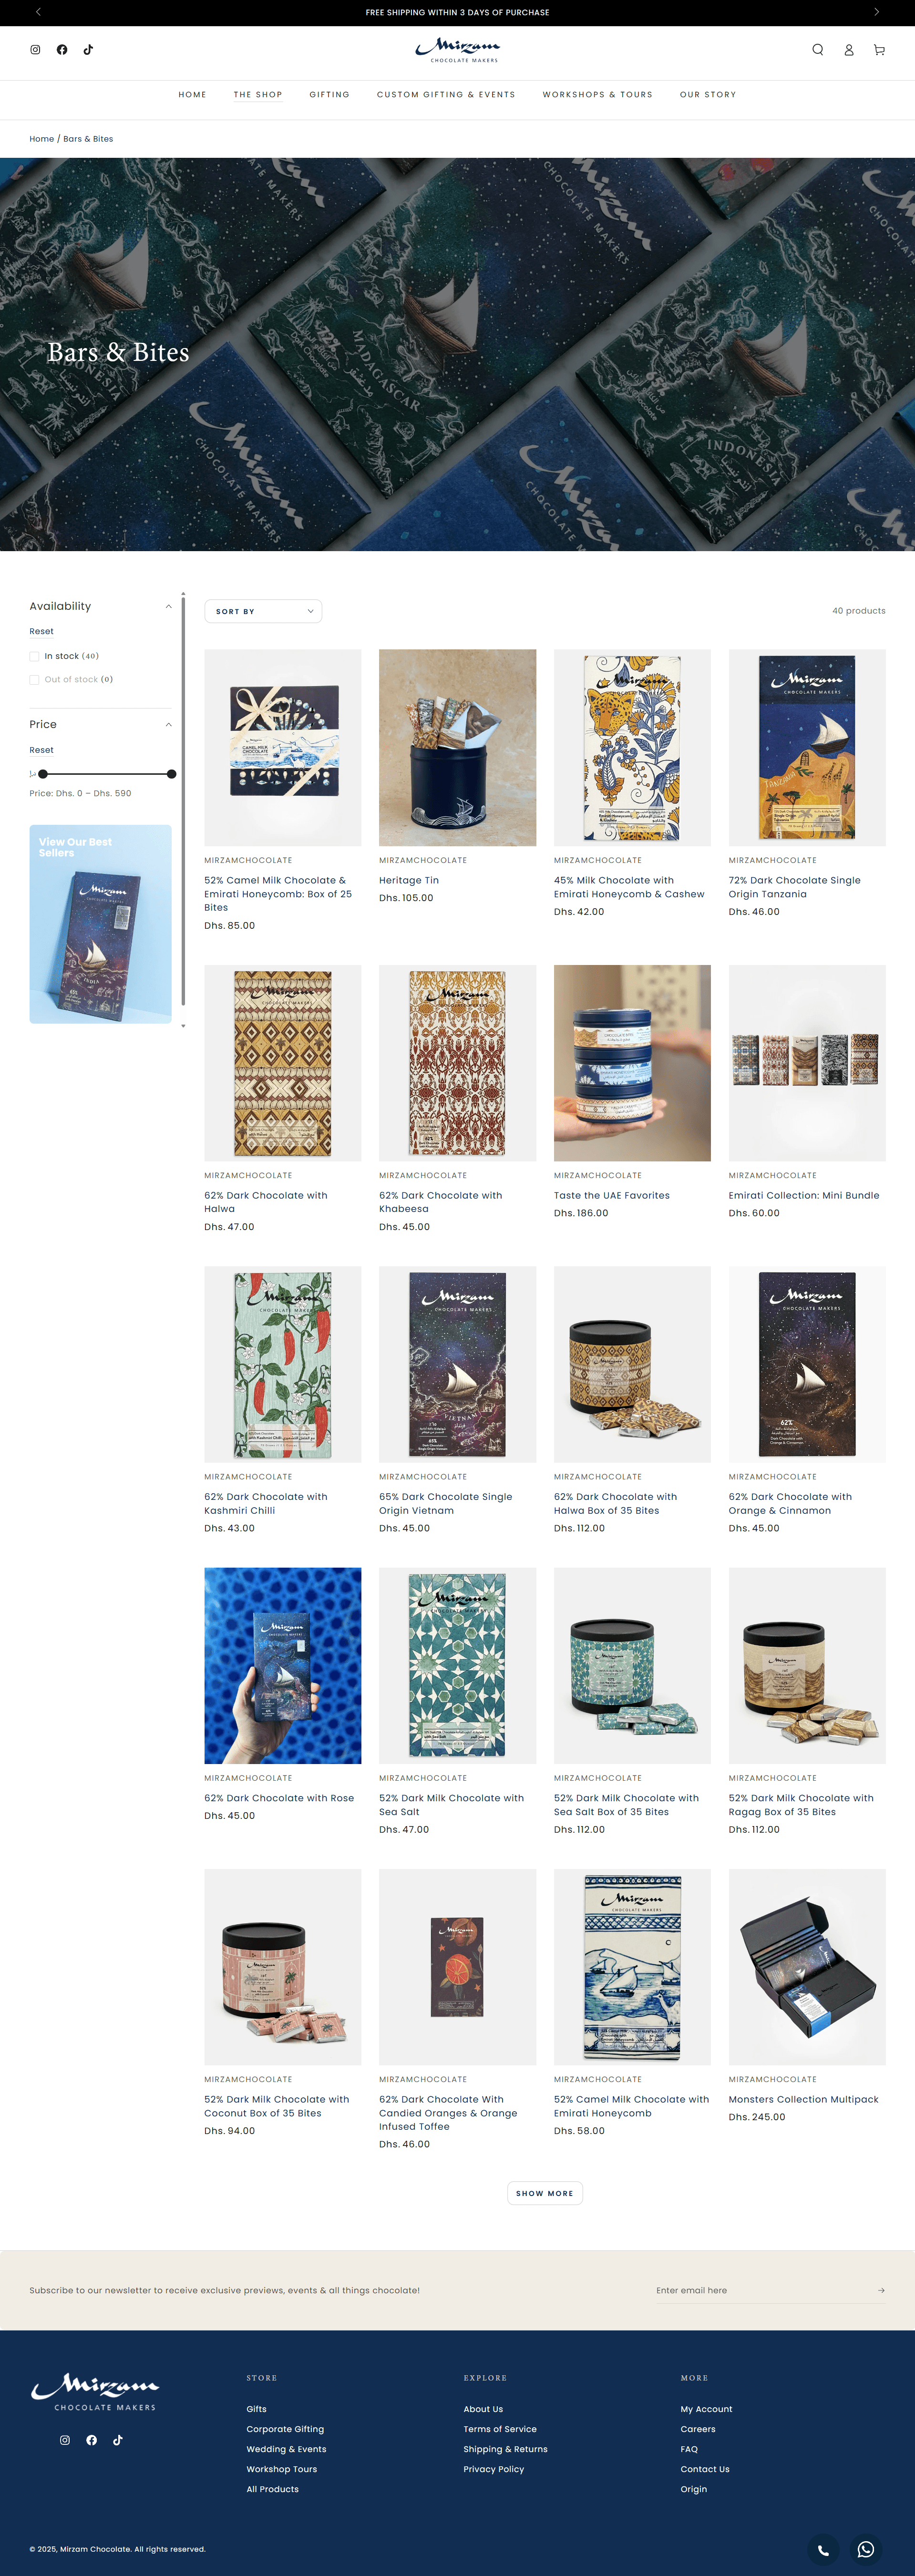The image size is (915, 2576).
Task: Open Facebook icon in header
Action: pyautogui.click(x=62, y=50)
